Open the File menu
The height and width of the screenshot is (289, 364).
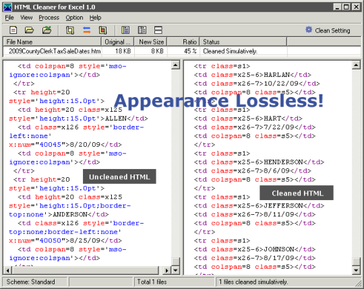pos(9,18)
